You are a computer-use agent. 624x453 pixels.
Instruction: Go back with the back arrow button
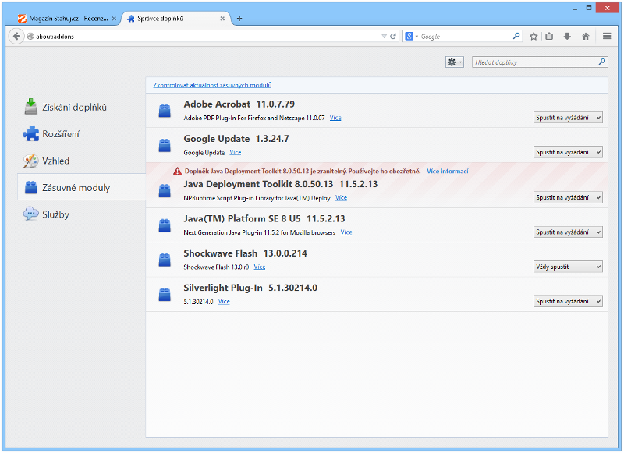click(x=16, y=36)
